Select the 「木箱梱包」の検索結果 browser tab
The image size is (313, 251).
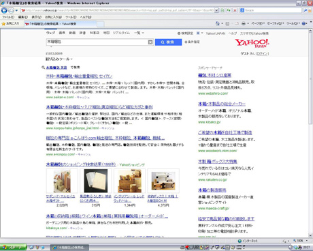pos(61,24)
